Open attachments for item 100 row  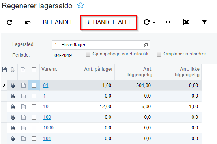pos(13,117)
